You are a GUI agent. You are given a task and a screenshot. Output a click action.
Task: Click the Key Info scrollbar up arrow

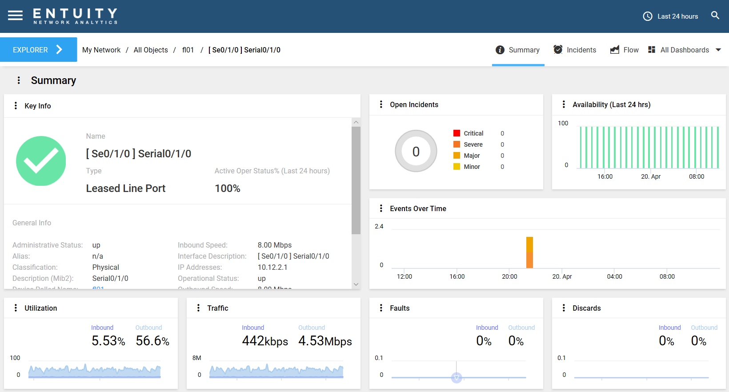click(x=356, y=122)
